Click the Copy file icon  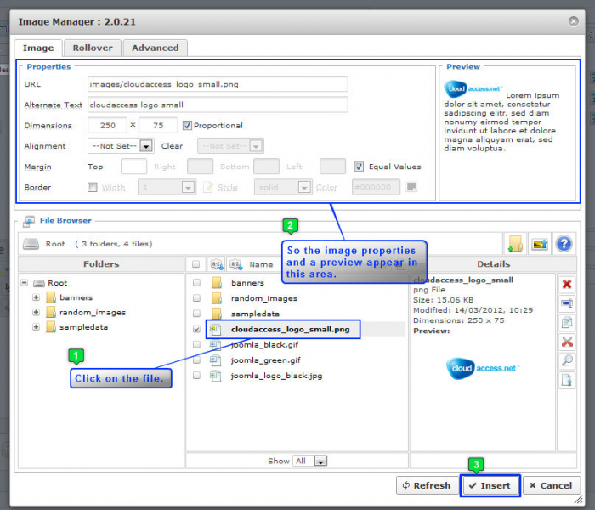point(567,323)
